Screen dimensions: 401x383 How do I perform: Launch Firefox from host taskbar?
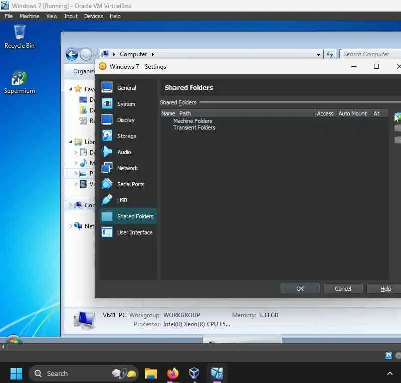[x=172, y=373]
